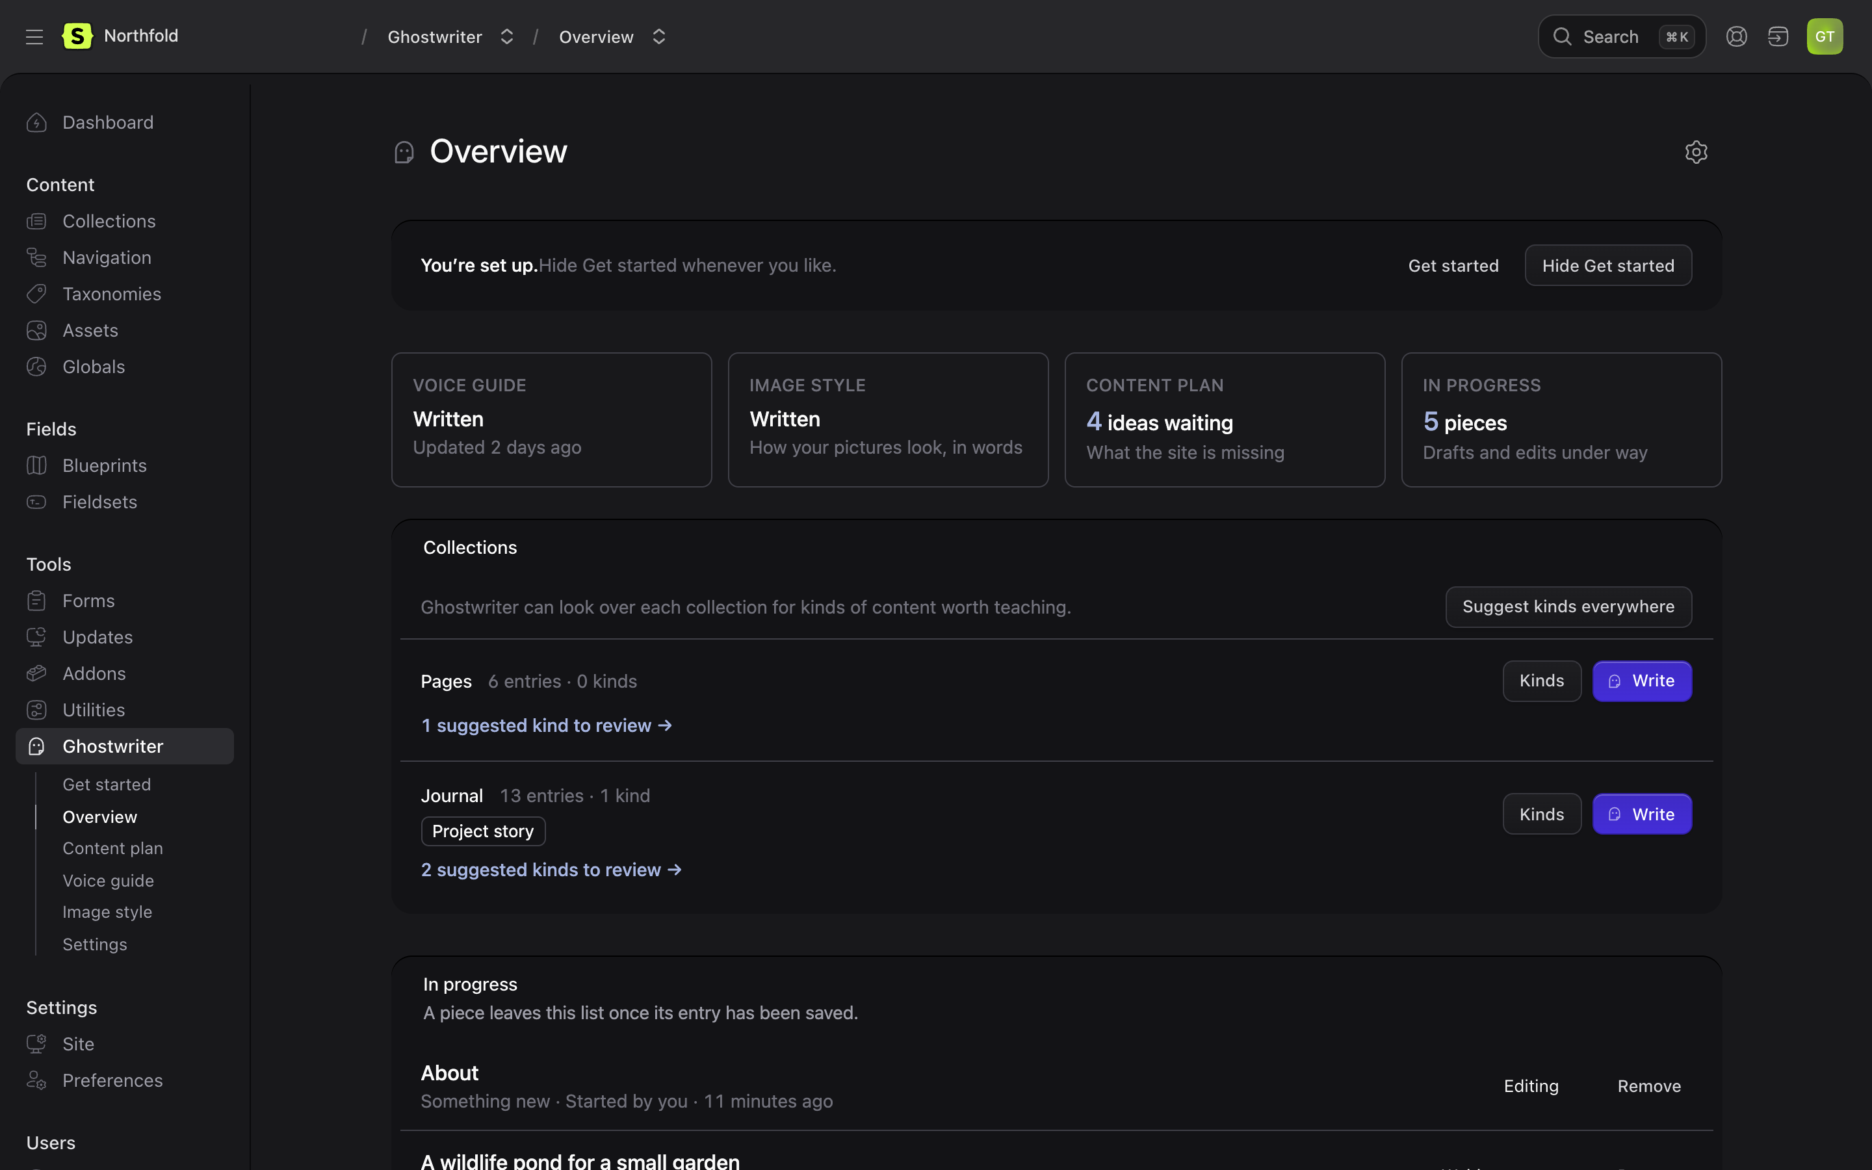
Task: Open the Content Plan card
Action: pos(1224,420)
